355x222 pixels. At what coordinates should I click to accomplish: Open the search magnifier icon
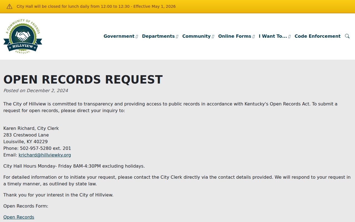click(x=347, y=36)
